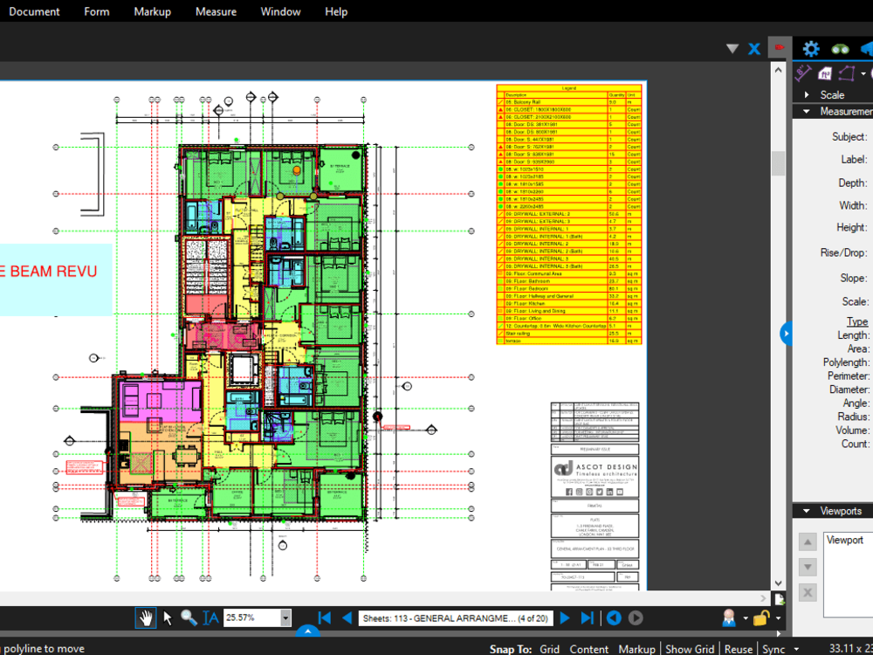Open the zoom percentage dropdown
The image size is (873, 655).
coord(285,617)
